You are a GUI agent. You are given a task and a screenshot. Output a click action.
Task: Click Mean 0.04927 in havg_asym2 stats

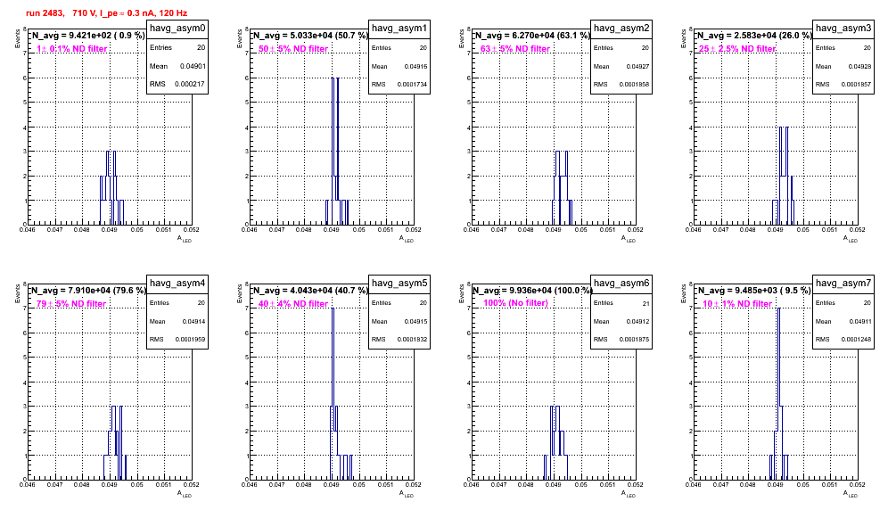621,66
